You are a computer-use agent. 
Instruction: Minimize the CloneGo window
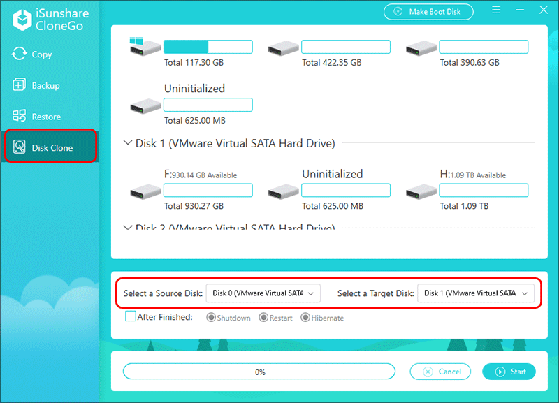click(520, 10)
